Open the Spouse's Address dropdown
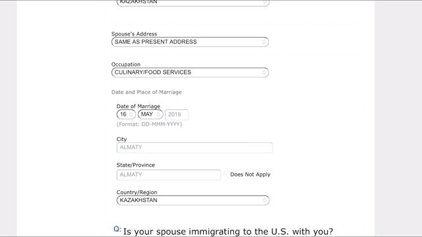Screen dimensions: 422x237 (x=190, y=42)
